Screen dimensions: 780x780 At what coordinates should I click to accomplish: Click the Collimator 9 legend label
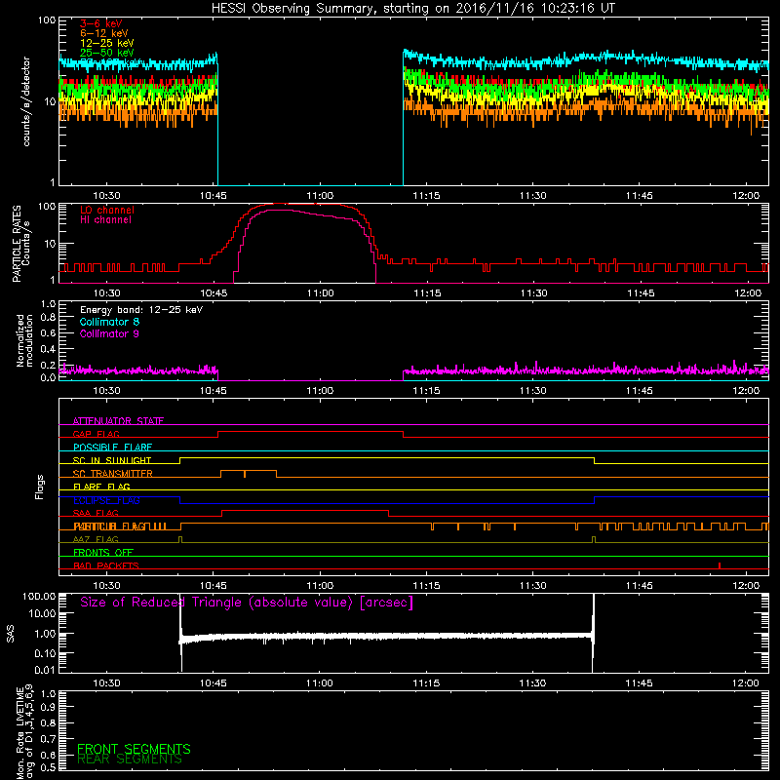(x=109, y=333)
